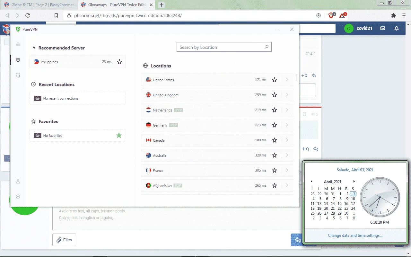The image size is (411, 257).
Task: Toggle favorite star for Germany
Action: [275, 125]
